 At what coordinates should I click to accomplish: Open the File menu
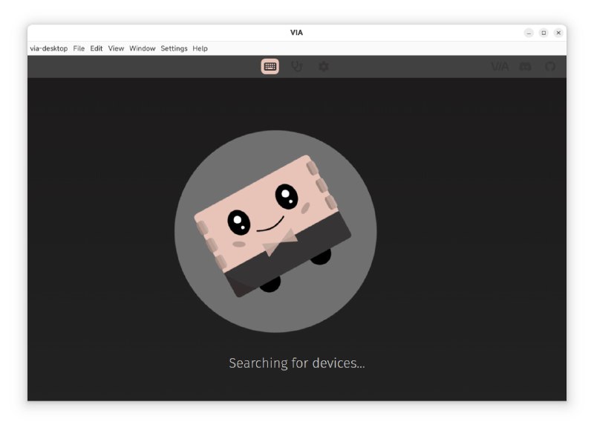79,48
